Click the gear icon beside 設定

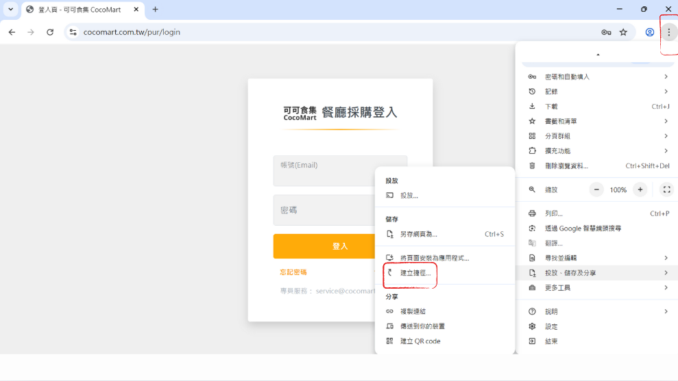tap(532, 326)
